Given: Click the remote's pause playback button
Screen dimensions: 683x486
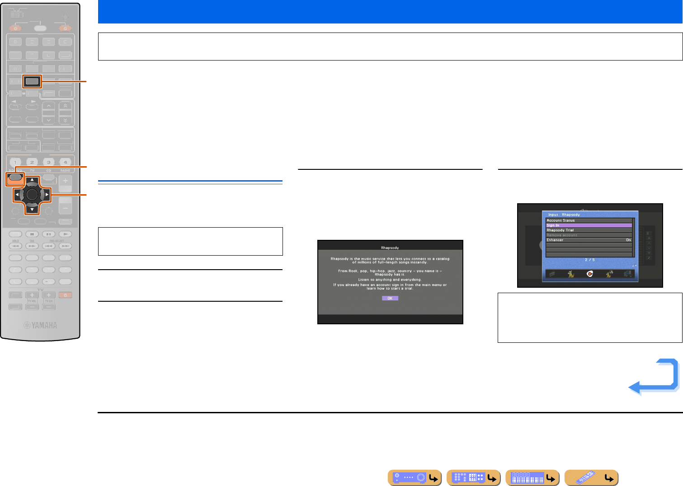Looking at the screenshot, I should 48,234.
